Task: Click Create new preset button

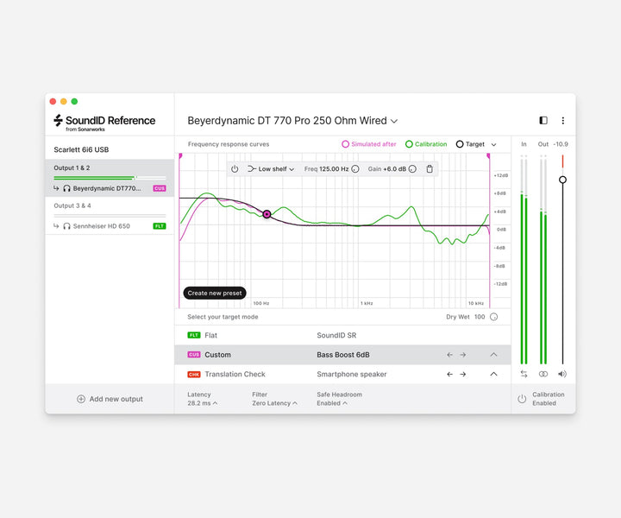Action: click(215, 293)
